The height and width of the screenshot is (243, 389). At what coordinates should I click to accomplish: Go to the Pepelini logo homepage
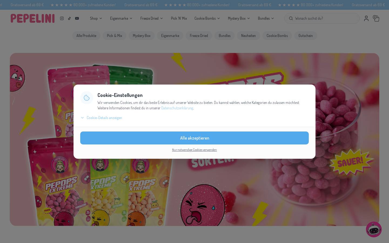coord(33,18)
